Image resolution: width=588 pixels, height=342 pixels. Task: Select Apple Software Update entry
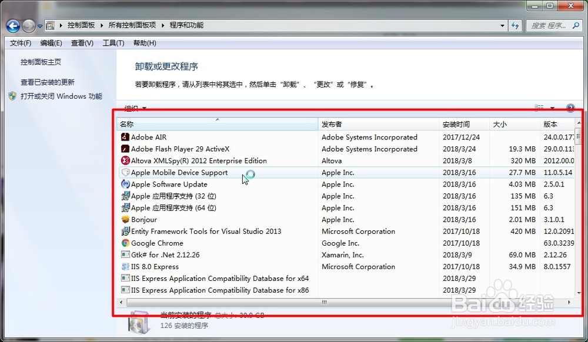[x=169, y=185]
